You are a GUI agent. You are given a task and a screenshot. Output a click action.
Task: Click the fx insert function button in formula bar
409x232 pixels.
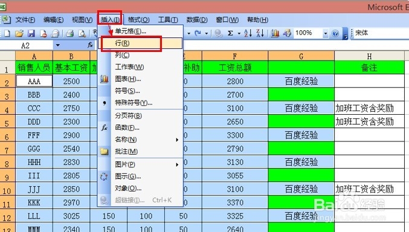click(x=90, y=45)
